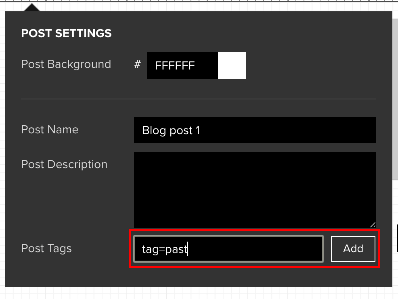Focus the Post Name field

pyautogui.click(x=255, y=130)
